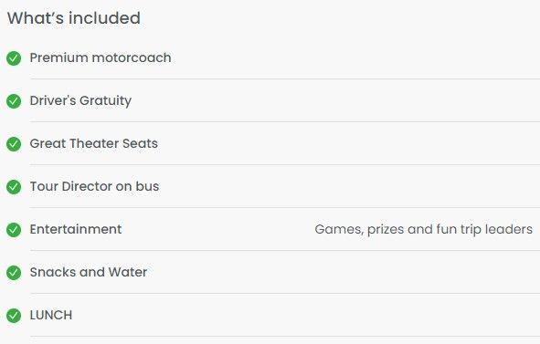
Task: Click the divider line beneath the Entertainment row
Action: 285,250
